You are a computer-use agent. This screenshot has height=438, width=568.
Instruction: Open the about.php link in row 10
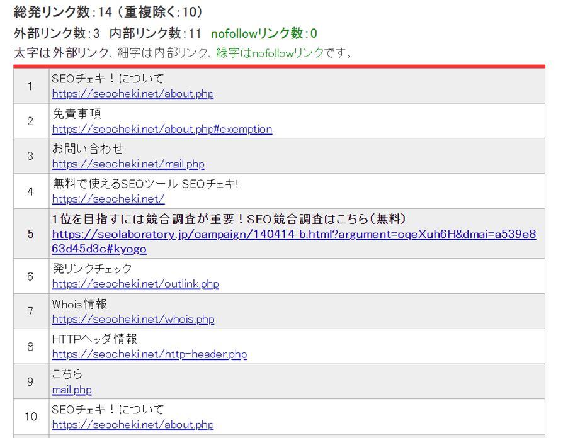133,425
